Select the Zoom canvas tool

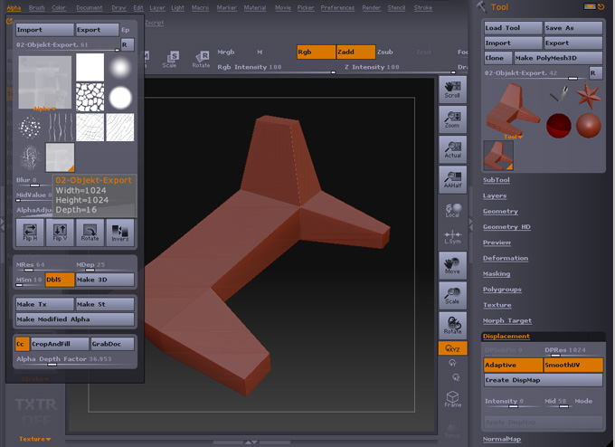pyautogui.click(x=452, y=119)
